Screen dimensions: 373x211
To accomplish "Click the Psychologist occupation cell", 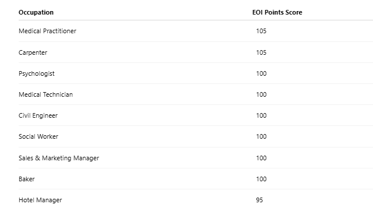I will [36, 74].
